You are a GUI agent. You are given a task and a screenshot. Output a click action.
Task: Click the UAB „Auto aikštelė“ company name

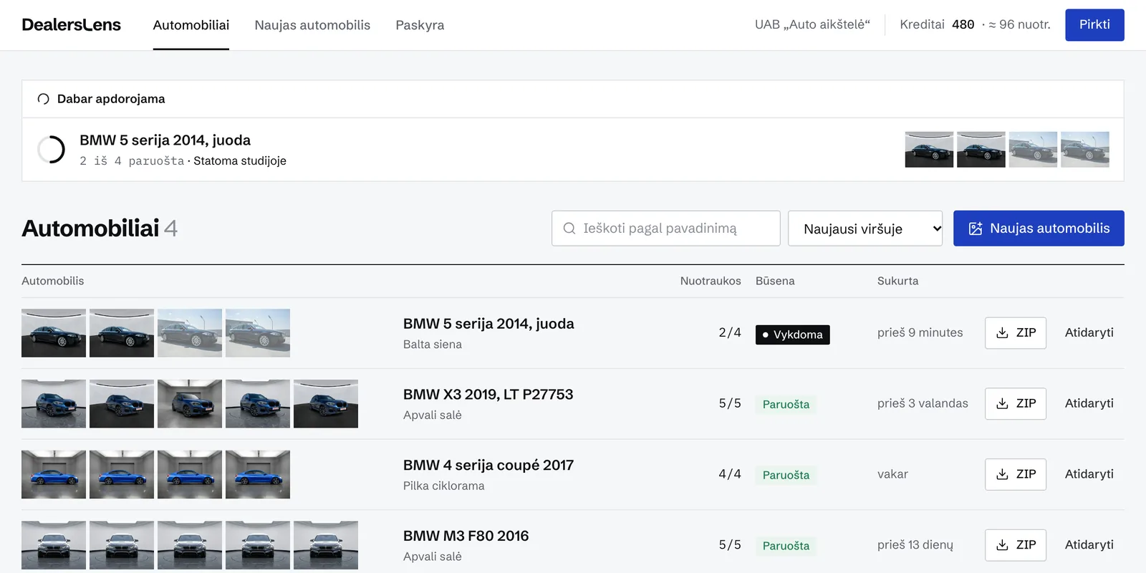pyautogui.click(x=812, y=25)
